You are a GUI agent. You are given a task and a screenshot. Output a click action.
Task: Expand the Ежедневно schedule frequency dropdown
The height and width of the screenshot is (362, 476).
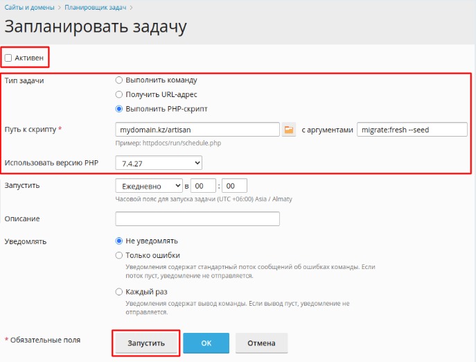click(149, 186)
